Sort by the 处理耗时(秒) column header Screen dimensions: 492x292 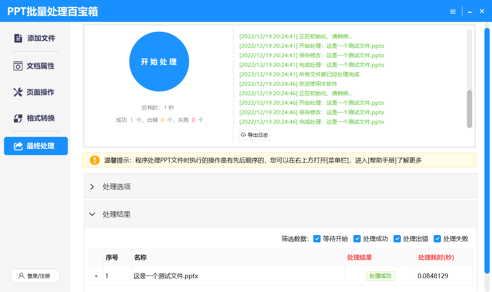[436, 258]
